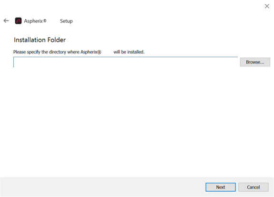Go back using the left arrow icon
Viewport: 274px width, 197px height.
pos(6,21)
